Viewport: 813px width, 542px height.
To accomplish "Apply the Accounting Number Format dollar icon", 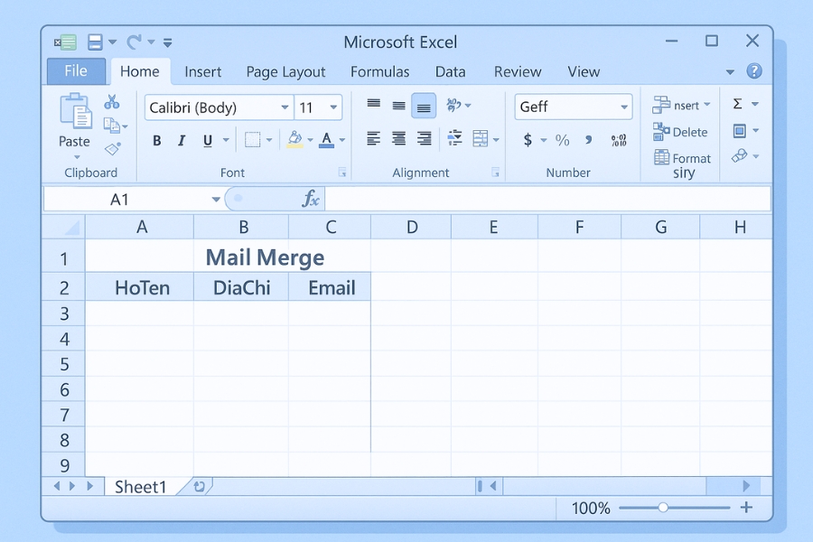I will click(528, 141).
